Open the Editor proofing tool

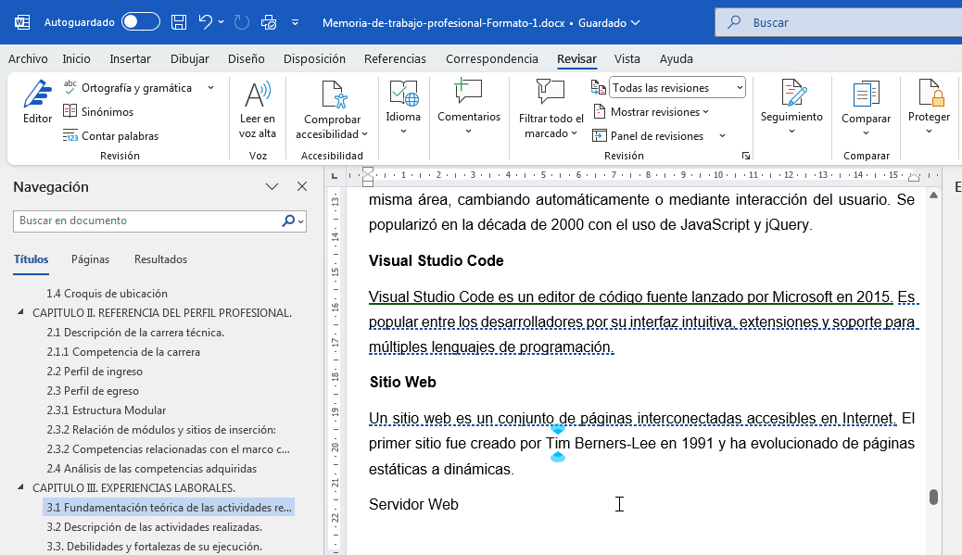[x=37, y=102]
